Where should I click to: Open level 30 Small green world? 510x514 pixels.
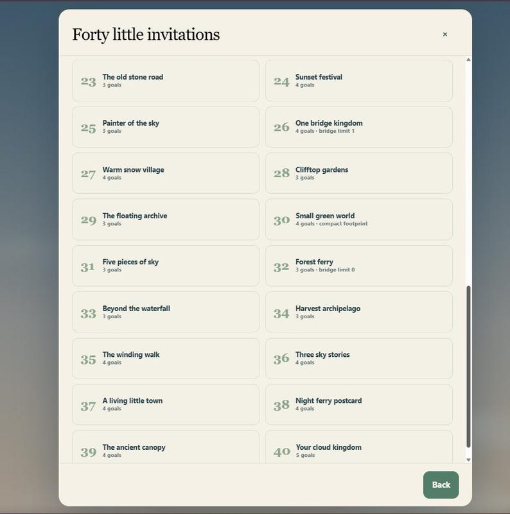coord(358,219)
